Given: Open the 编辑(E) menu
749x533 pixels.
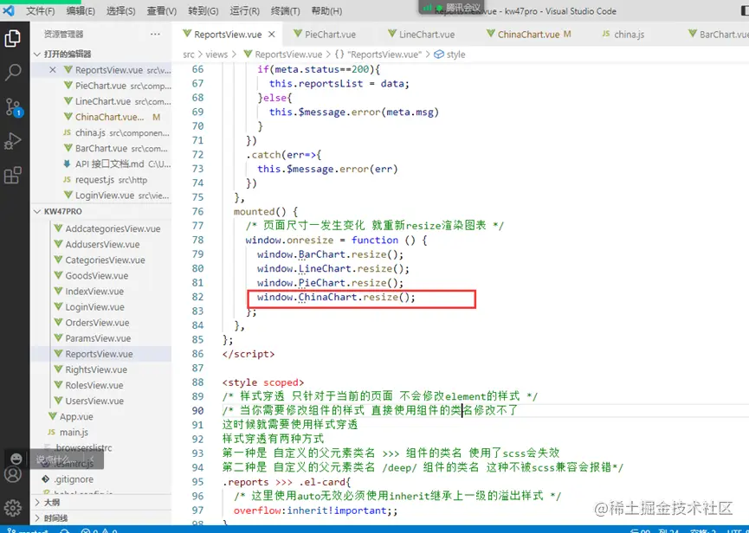Looking at the screenshot, I should pyautogui.click(x=81, y=11).
